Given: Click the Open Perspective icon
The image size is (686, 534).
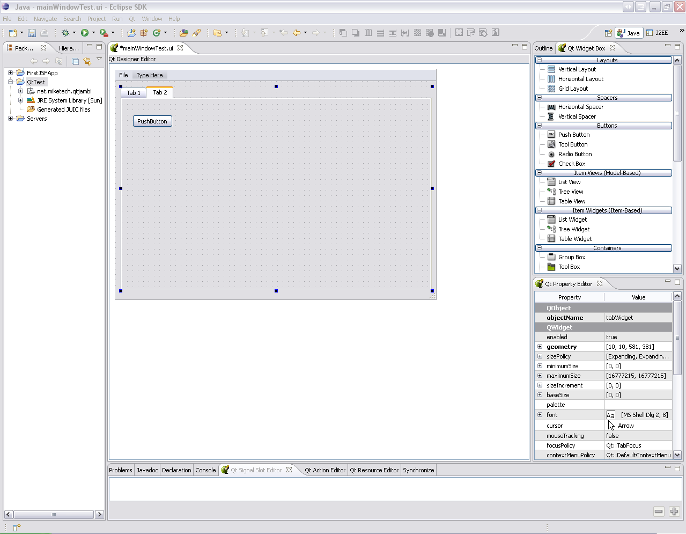Looking at the screenshot, I should pyautogui.click(x=608, y=33).
